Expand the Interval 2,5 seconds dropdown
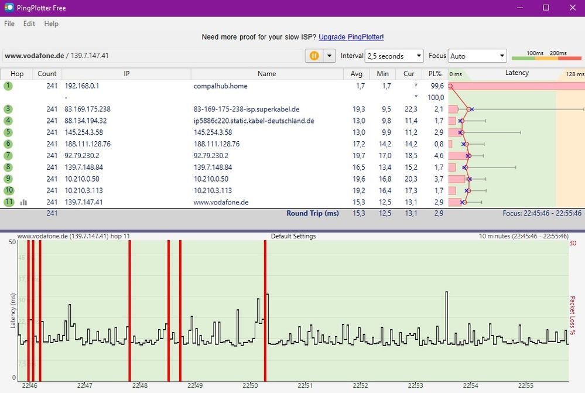This screenshot has width=585, height=393. (394, 56)
